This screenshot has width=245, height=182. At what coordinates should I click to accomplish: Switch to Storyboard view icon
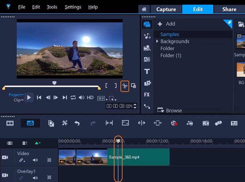[x=10, y=123]
